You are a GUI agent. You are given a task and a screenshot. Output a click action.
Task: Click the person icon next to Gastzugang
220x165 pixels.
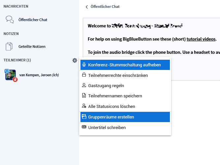pyautogui.click(x=84, y=85)
